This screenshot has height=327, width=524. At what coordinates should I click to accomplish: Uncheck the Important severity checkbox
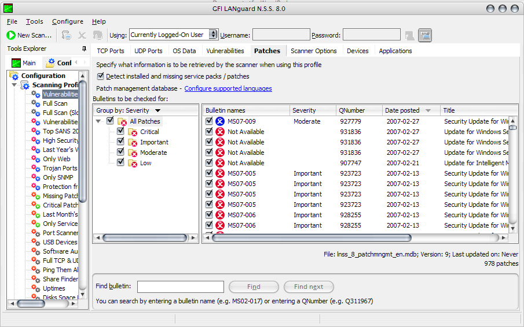click(x=120, y=142)
